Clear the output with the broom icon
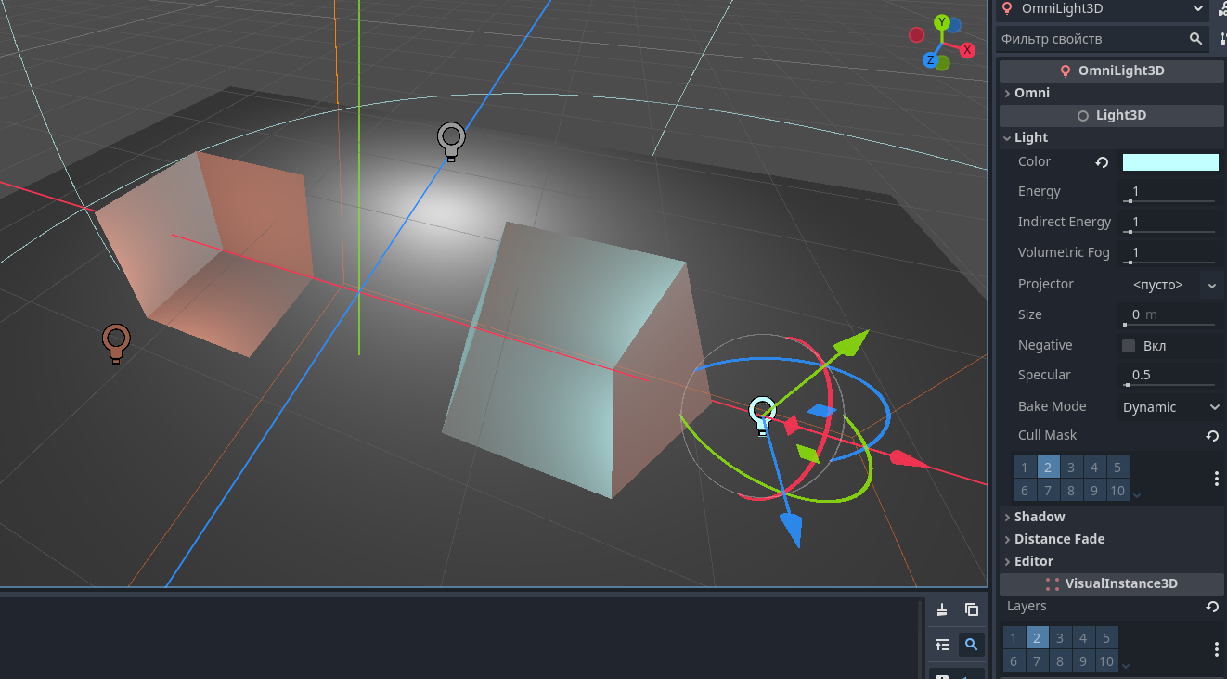 pos(942,609)
